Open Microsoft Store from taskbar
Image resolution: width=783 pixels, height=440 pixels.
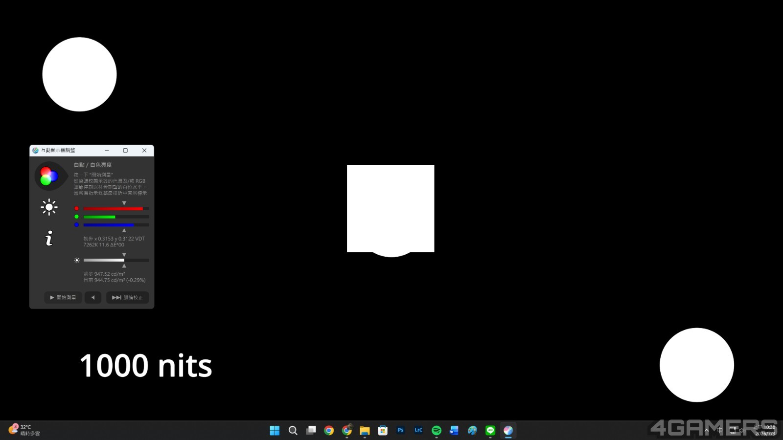pos(383,430)
